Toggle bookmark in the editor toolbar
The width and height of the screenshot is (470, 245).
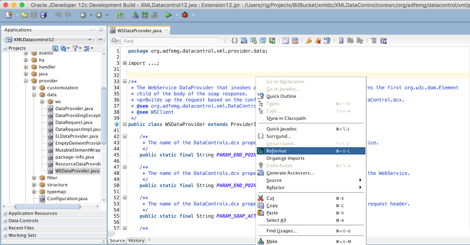(x=341, y=41)
